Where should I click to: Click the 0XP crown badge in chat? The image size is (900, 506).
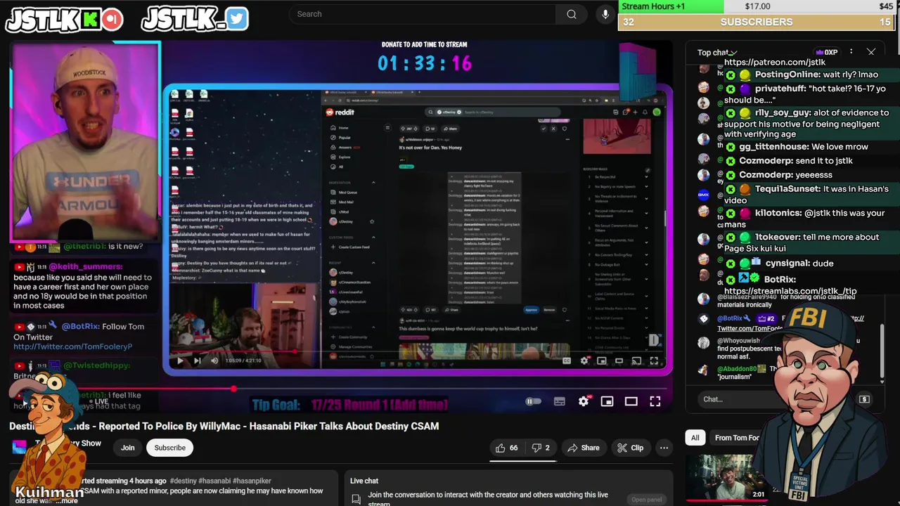827,52
